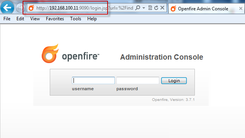
Task: Open the Help menu
Action: click(92, 19)
